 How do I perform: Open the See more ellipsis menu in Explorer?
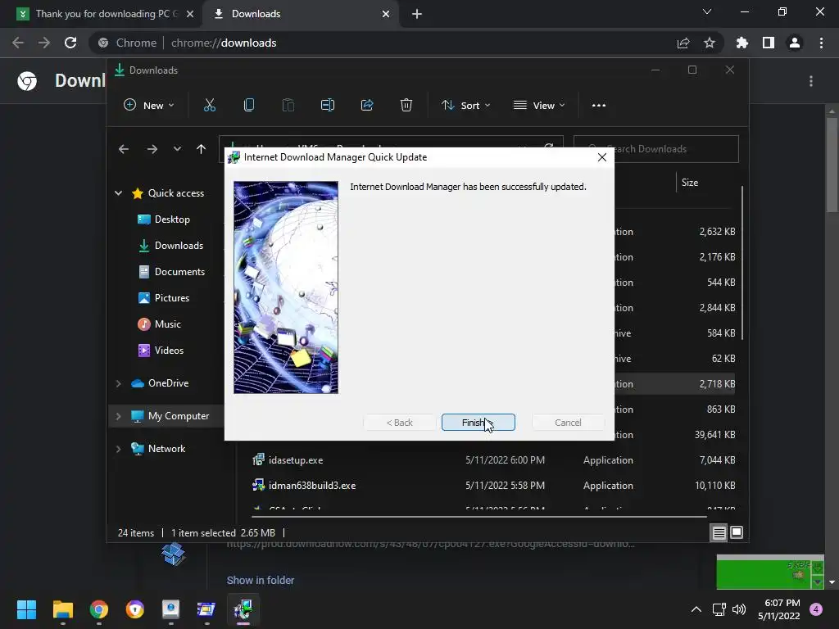[599, 106]
